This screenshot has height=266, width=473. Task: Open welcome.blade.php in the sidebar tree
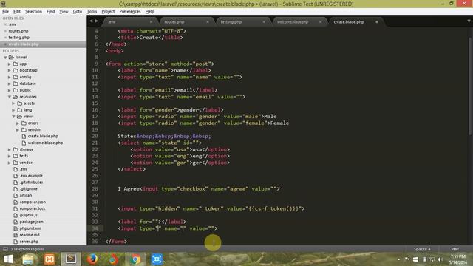click(x=45, y=143)
